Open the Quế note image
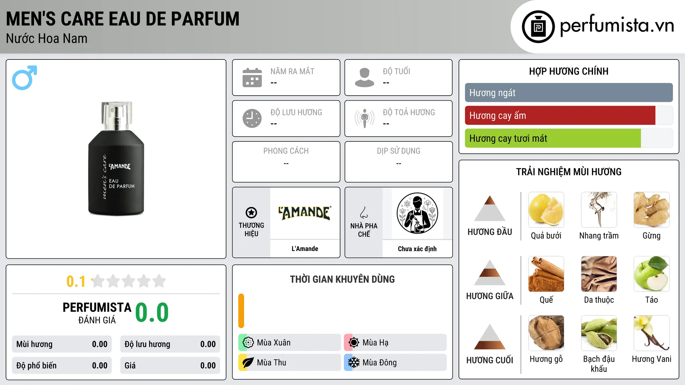Image resolution: width=685 pixels, height=385 pixels. [546, 274]
